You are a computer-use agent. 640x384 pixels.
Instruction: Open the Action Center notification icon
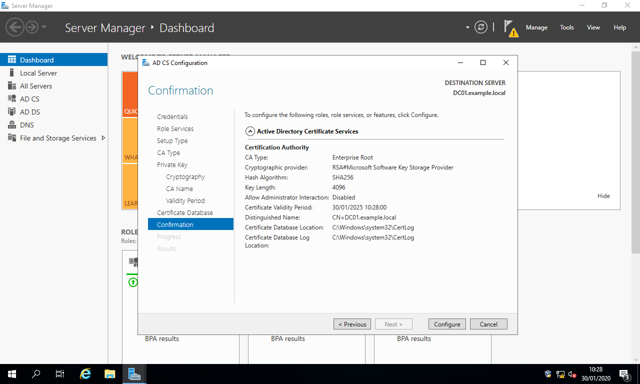point(624,374)
